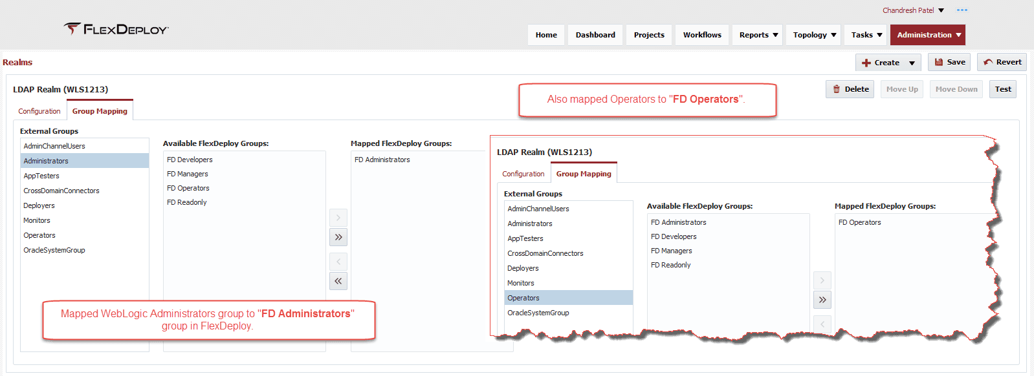Expand the Create button dropdown arrow
1034x376 pixels.
pos(912,63)
